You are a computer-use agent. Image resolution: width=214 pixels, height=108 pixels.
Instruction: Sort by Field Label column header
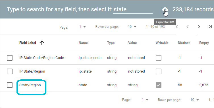[28, 43]
